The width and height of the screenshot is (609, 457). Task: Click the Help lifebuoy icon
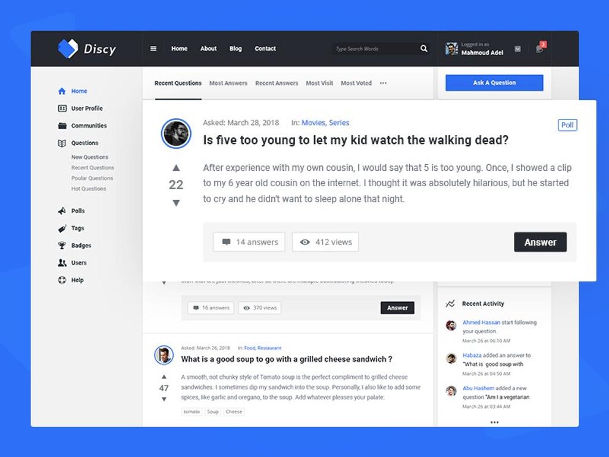click(x=62, y=280)
